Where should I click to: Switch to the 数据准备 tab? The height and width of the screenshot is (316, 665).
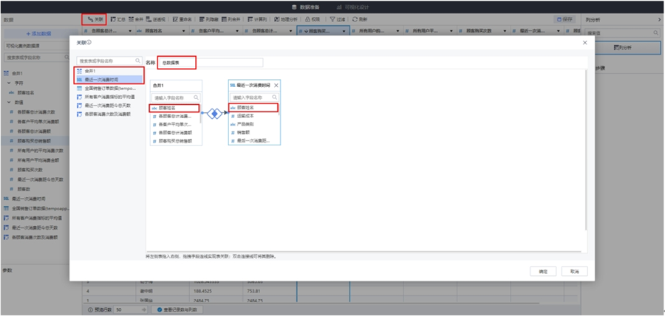(x=309, y=6)
